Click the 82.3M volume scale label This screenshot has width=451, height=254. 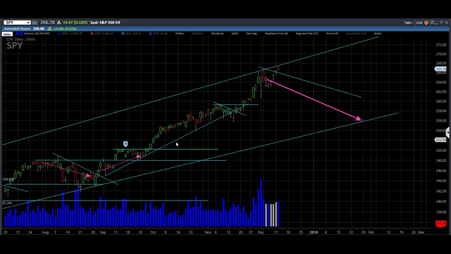7,203
